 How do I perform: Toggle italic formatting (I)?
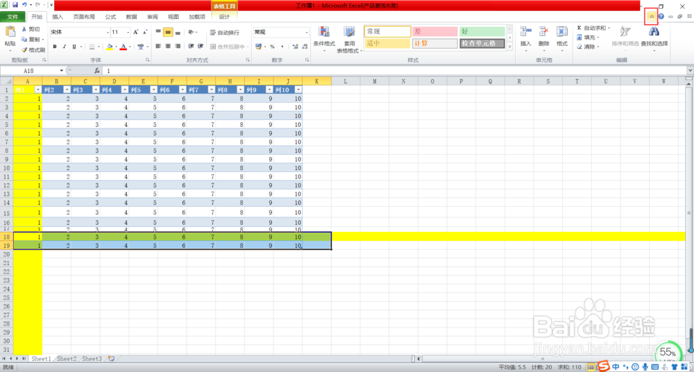point(64,46)
